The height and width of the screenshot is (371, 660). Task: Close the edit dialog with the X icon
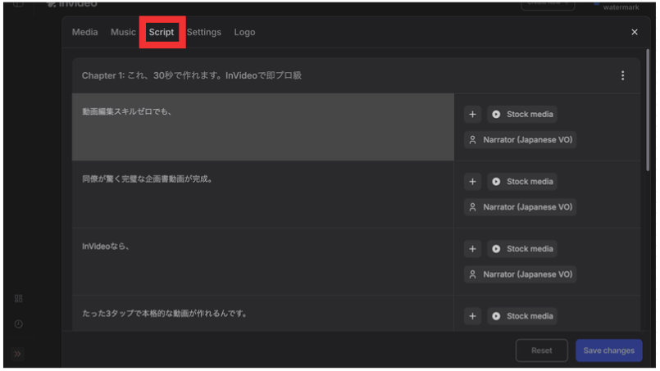point(634,32)
